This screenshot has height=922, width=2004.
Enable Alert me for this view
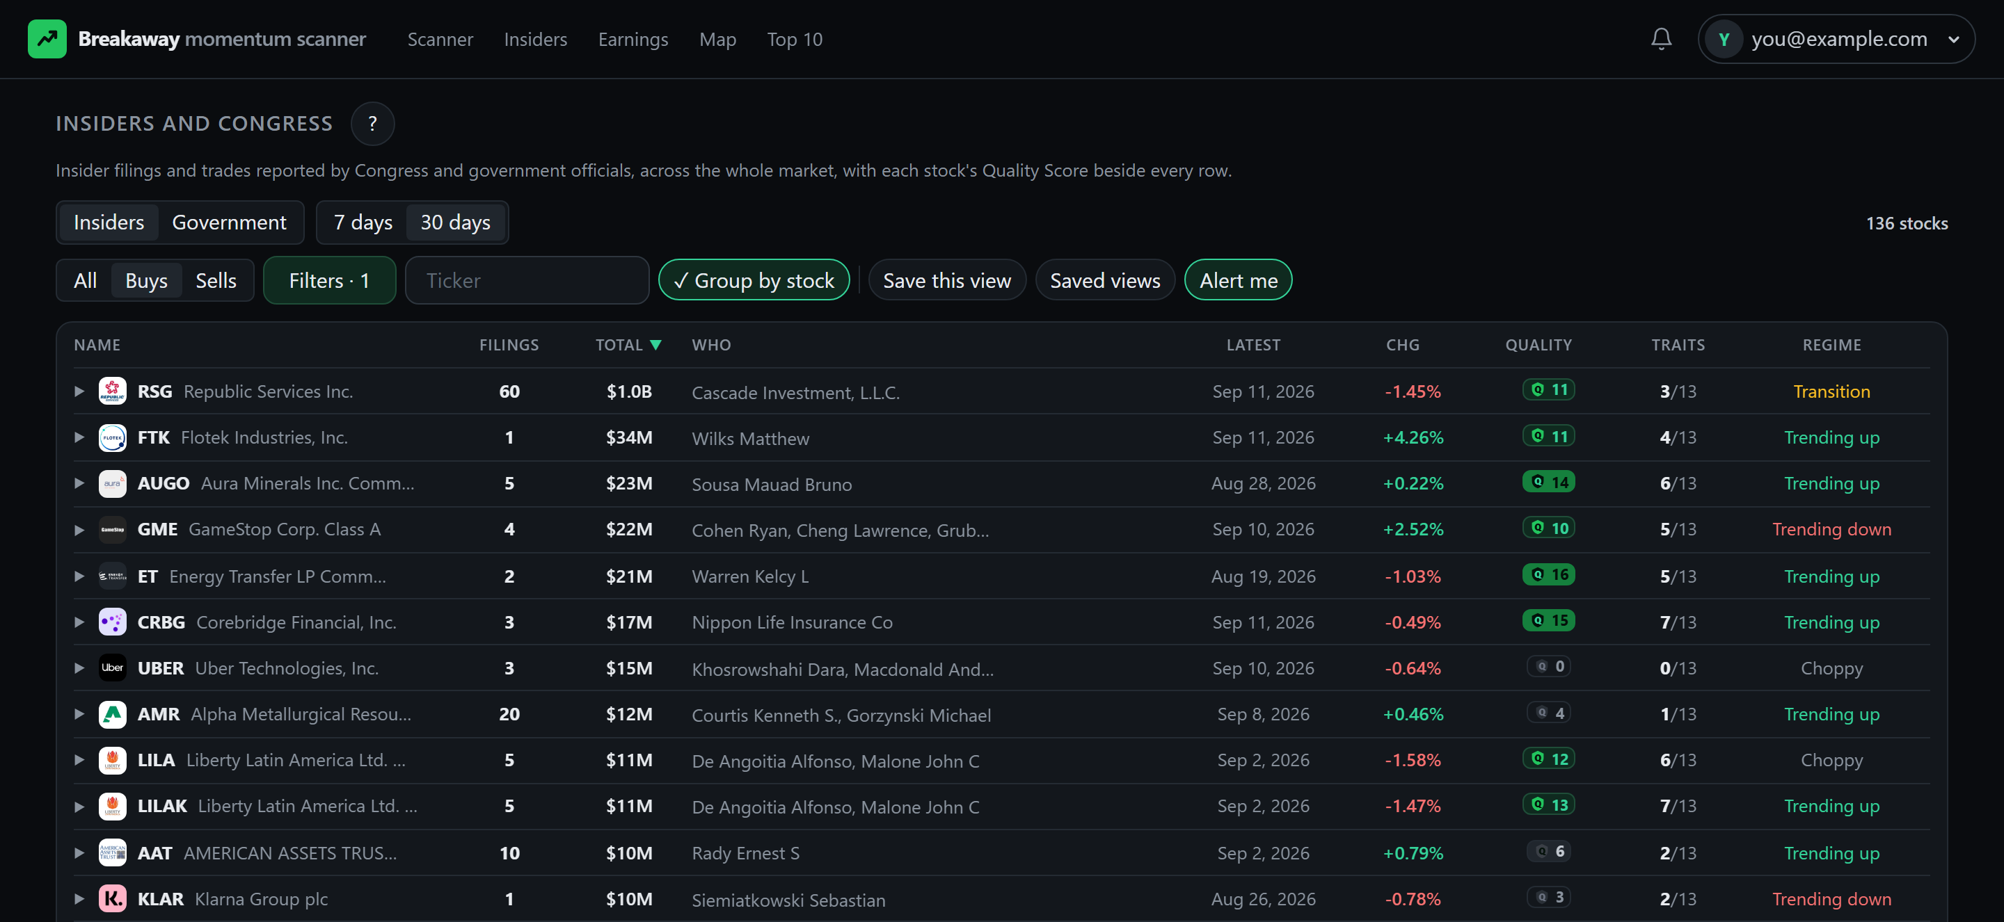1239,280
